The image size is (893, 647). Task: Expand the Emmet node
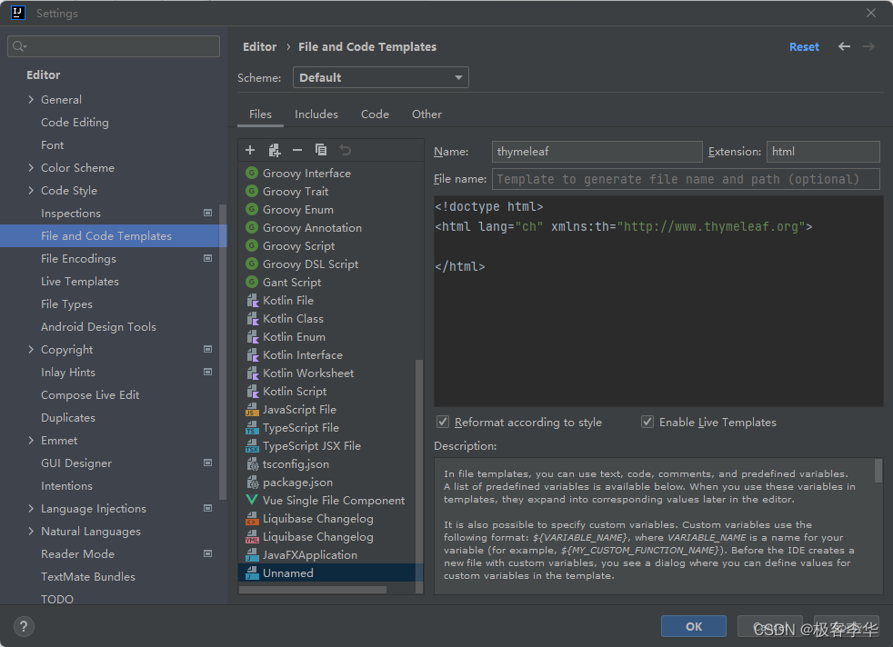click(31, 441)
